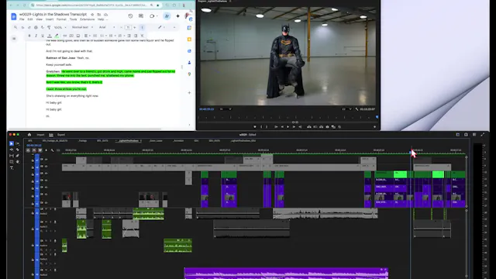
Task: Open the Button Editor plus icon
Action: 374,127
